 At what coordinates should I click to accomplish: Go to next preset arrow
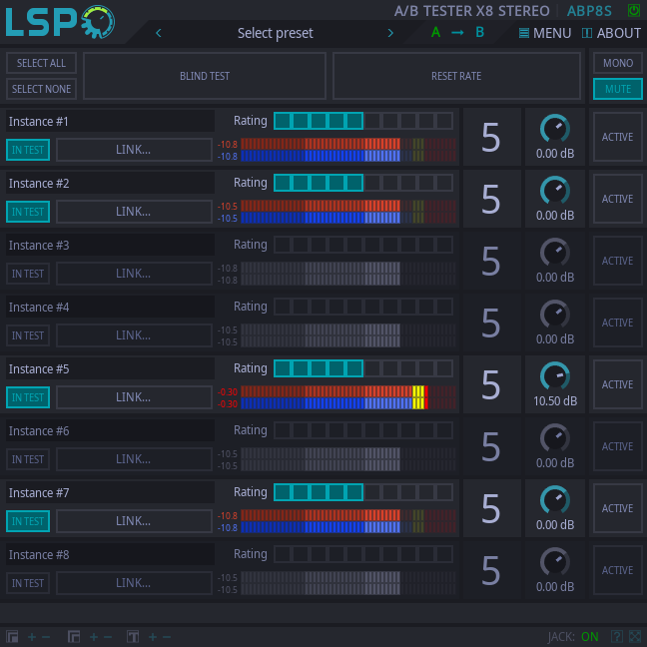click(x=390, y=33)
